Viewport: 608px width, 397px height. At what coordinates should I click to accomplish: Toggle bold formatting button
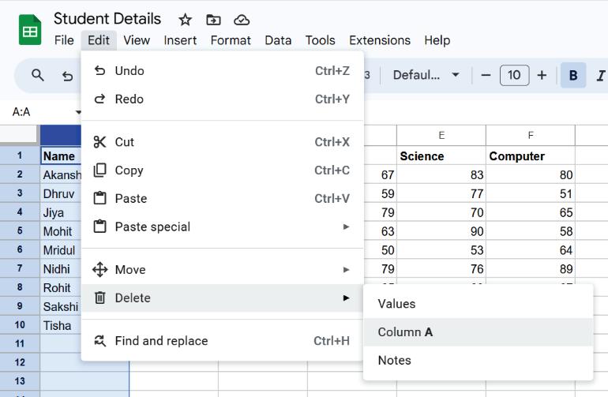click(x=573, y=75)
